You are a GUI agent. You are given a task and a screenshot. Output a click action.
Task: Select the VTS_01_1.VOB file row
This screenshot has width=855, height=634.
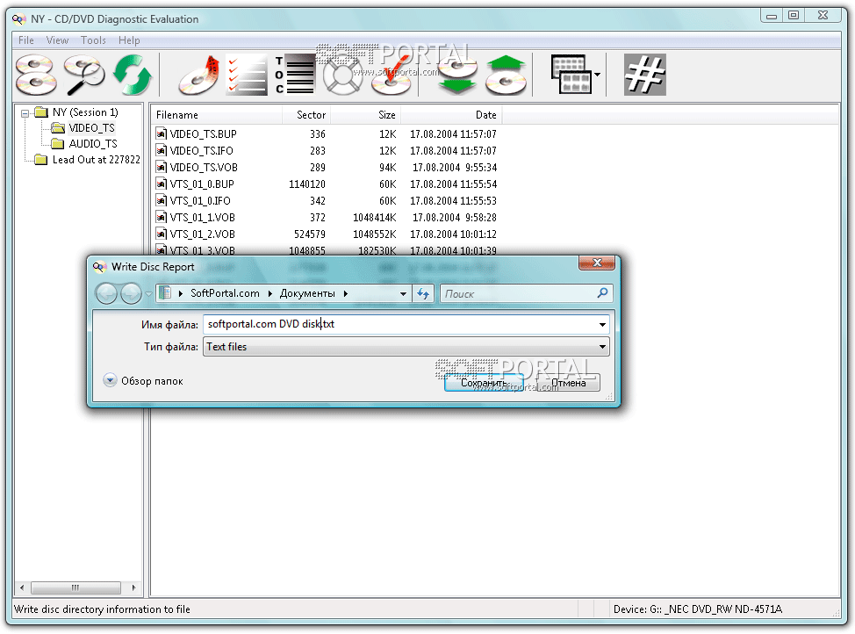pyautogui.click(x=326, y=218)
